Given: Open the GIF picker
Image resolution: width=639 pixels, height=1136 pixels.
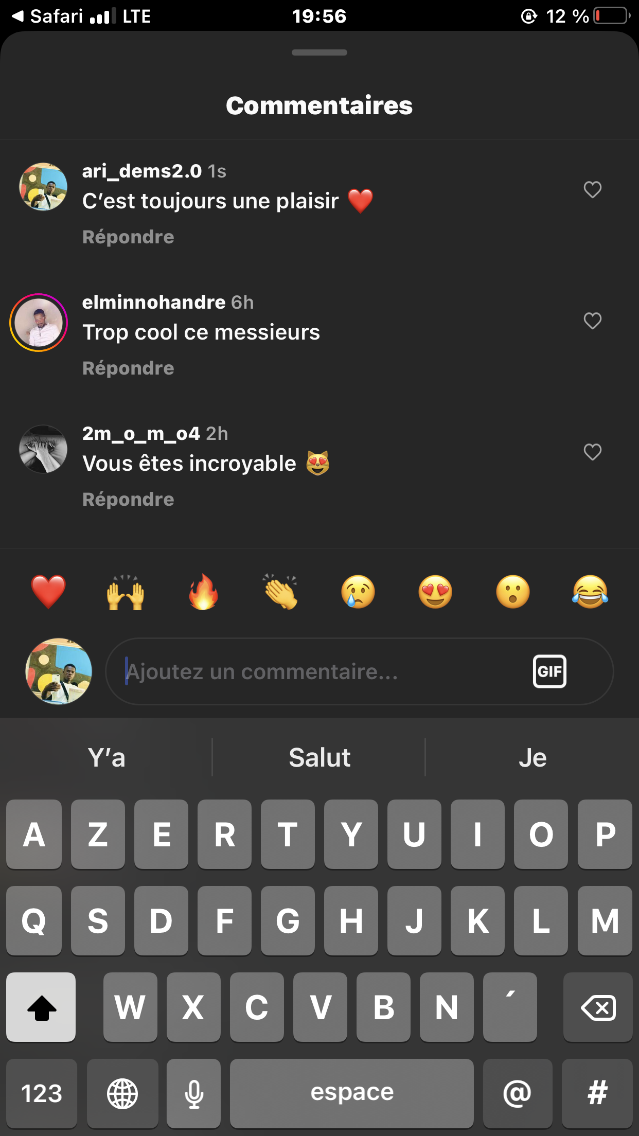Looking at the screenshot, I should coord(549,671).
